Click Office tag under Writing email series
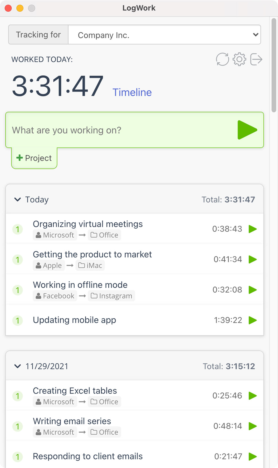 coord(104,432)
